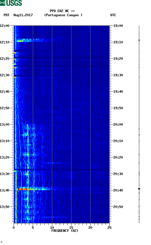Click the '13:50' PDT time label

click(5, 207)
